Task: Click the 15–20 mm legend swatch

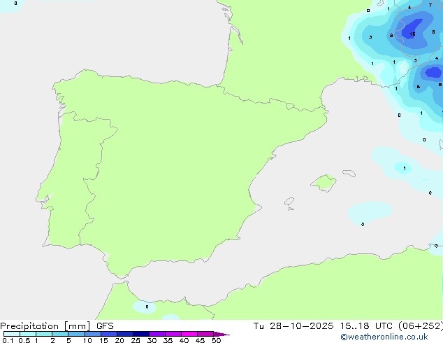Action: (109, 334)
